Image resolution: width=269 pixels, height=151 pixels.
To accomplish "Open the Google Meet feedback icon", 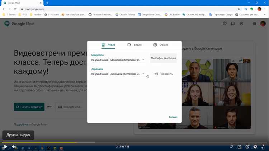I will tap(233, 24).
